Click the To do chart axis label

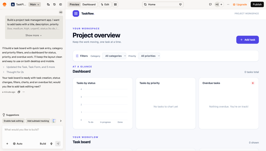pyautogui.click(x=91, y=122)
